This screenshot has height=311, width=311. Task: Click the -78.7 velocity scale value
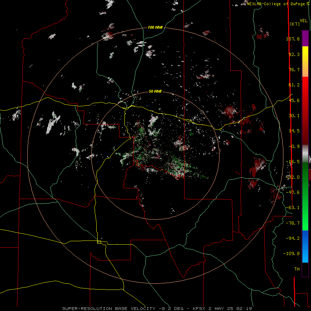coord(293,223)
